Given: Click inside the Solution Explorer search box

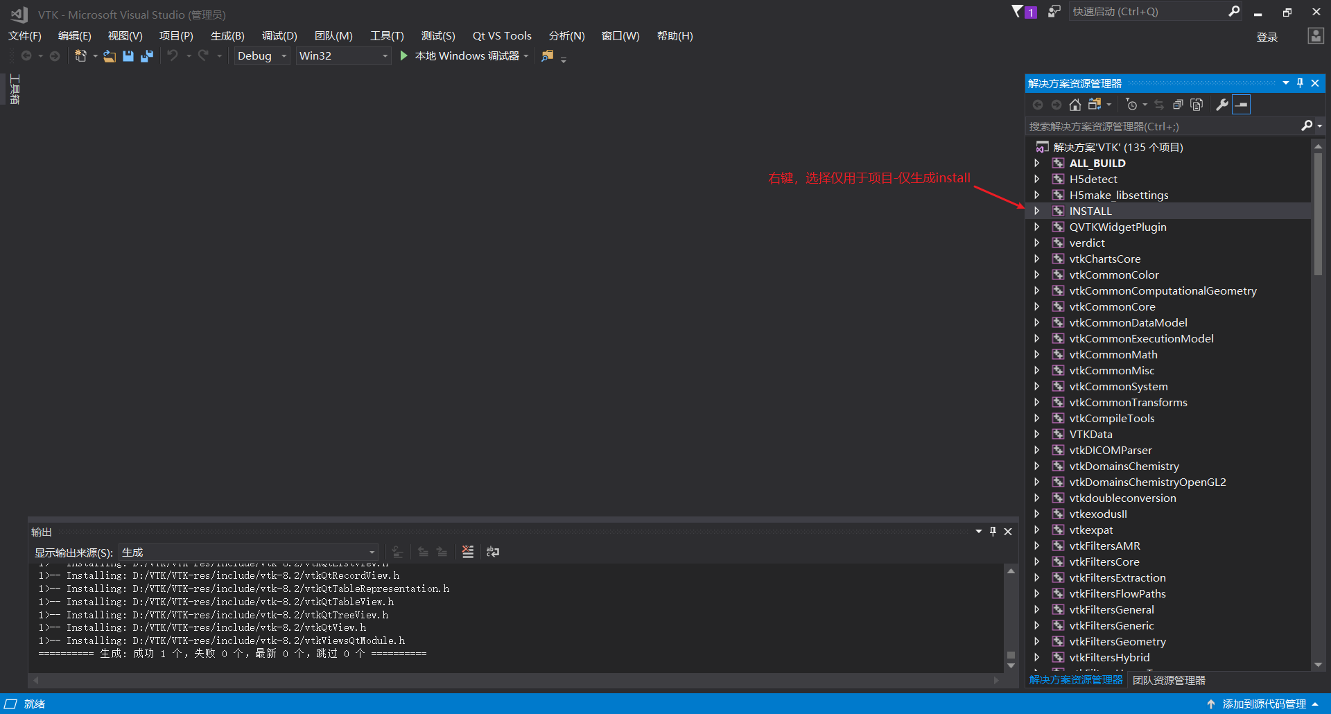Looking at the screenshot, I should click(1144, 126).
